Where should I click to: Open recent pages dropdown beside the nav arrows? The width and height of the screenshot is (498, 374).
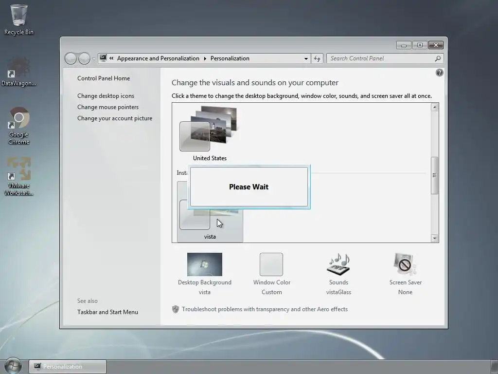point(94,59)
